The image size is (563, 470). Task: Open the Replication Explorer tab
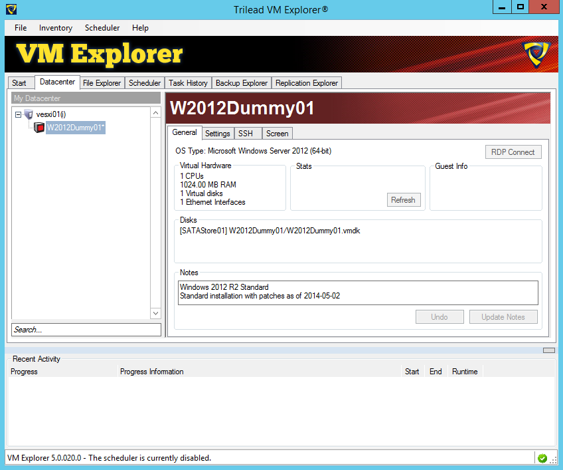pos(307,83)
